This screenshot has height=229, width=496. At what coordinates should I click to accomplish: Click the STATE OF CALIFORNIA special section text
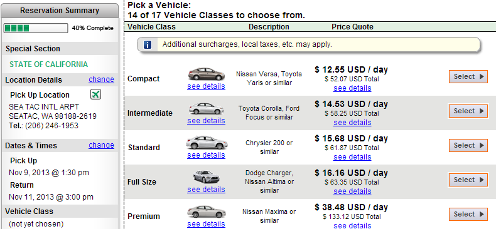pos(49,64)
